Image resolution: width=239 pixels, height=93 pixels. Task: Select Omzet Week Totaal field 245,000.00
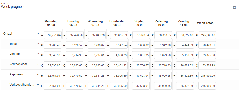coord(207,35)
